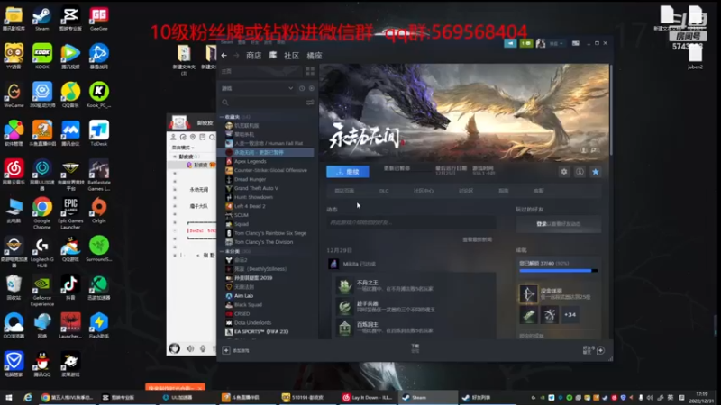Click the friends-who-play login button
The width and height of the screenshot is (721, 405).
tap(559, 224)
